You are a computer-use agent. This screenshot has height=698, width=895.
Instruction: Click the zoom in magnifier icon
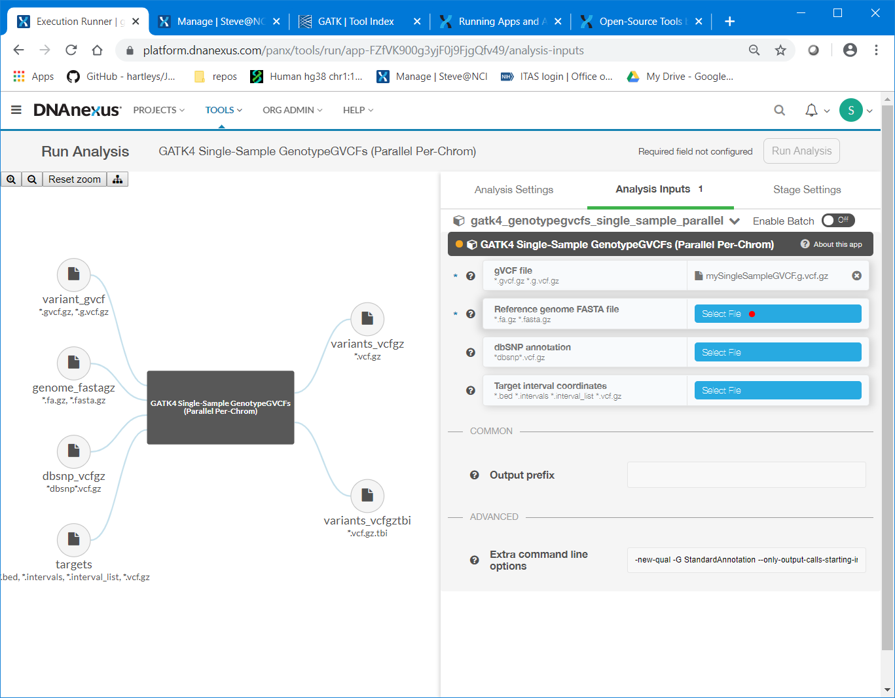point(11,179)
